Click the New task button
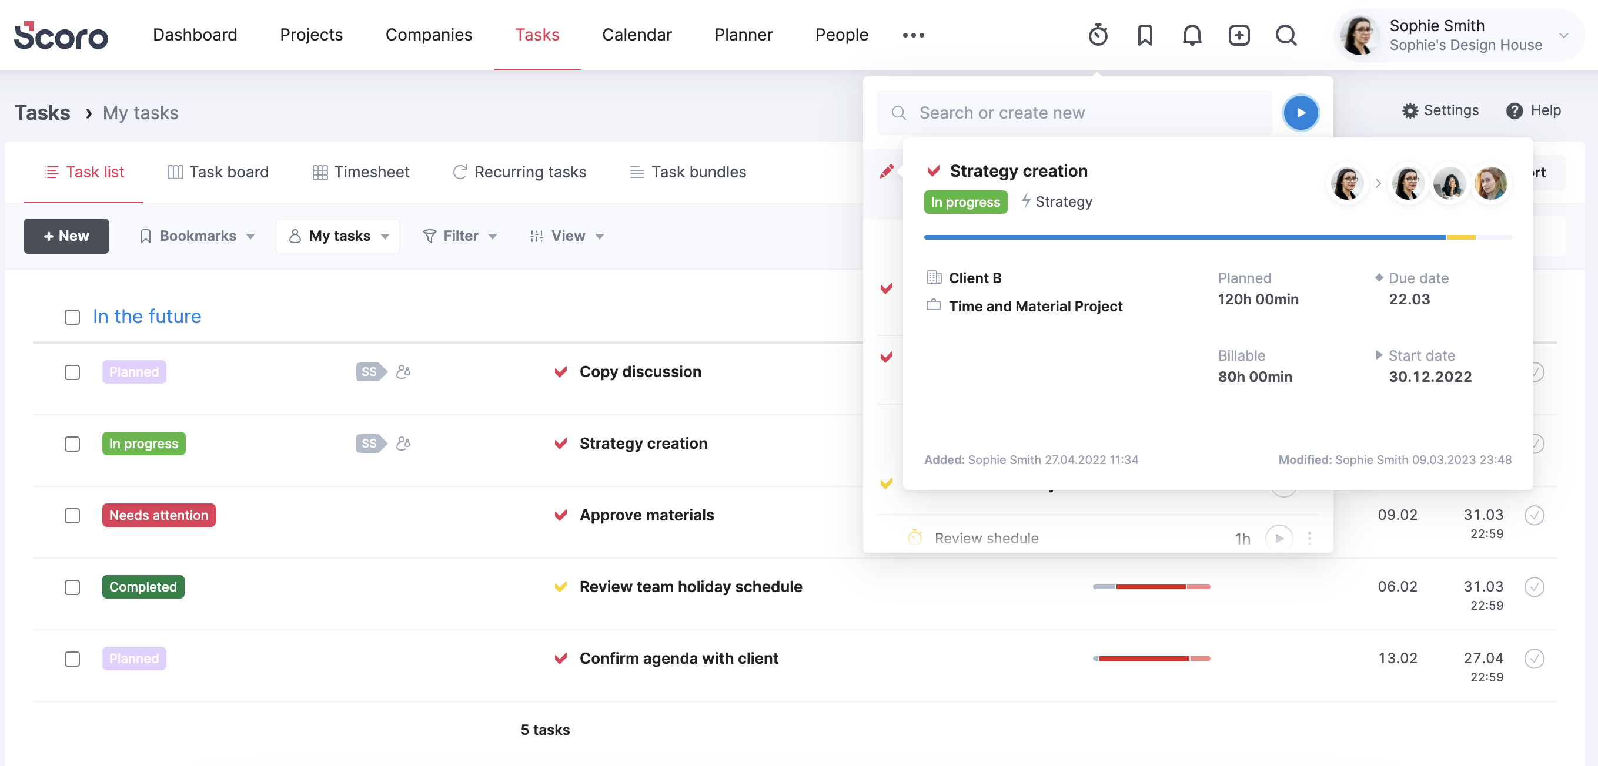The height and width of the screenshot is (766, 1598). tap(66, 236)
